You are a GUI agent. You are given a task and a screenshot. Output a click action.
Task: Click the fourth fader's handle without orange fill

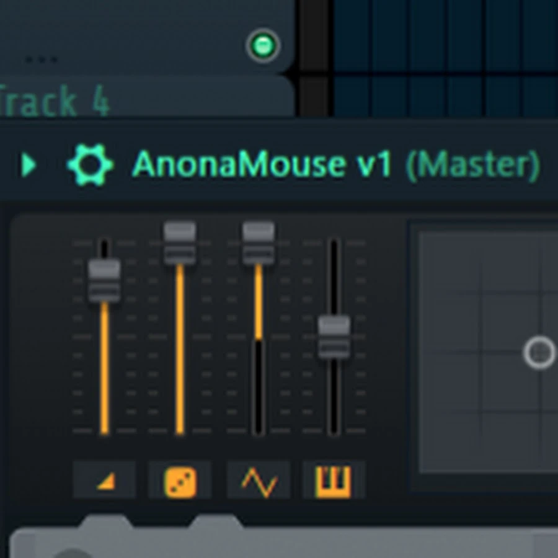tap(334, 337)
